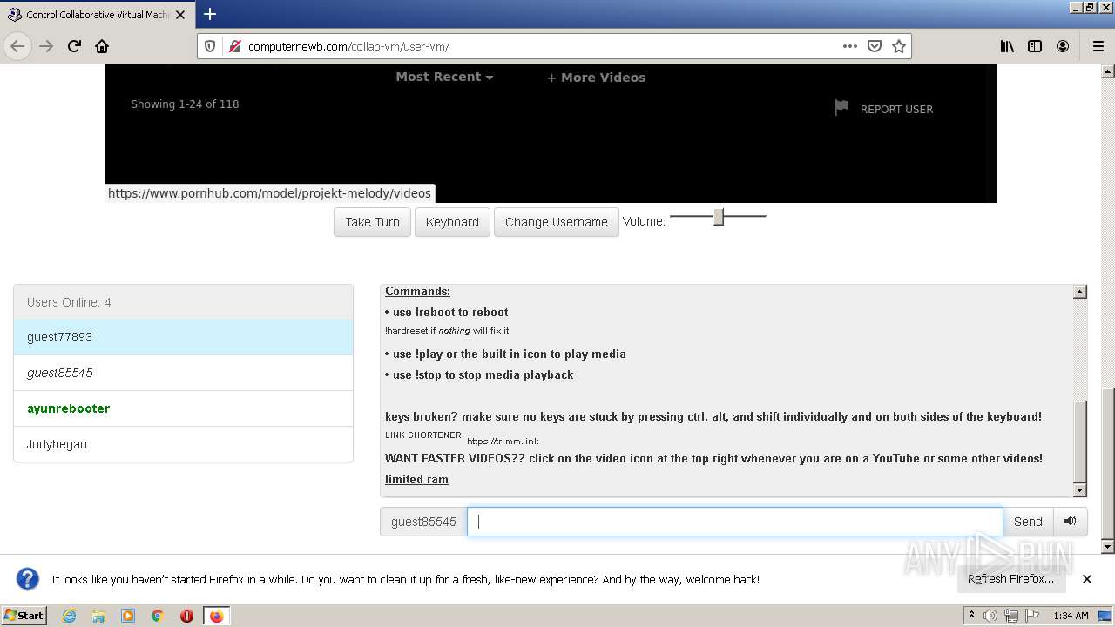Reload the current page
The image size is (1115, 627).
coord(74,46)
